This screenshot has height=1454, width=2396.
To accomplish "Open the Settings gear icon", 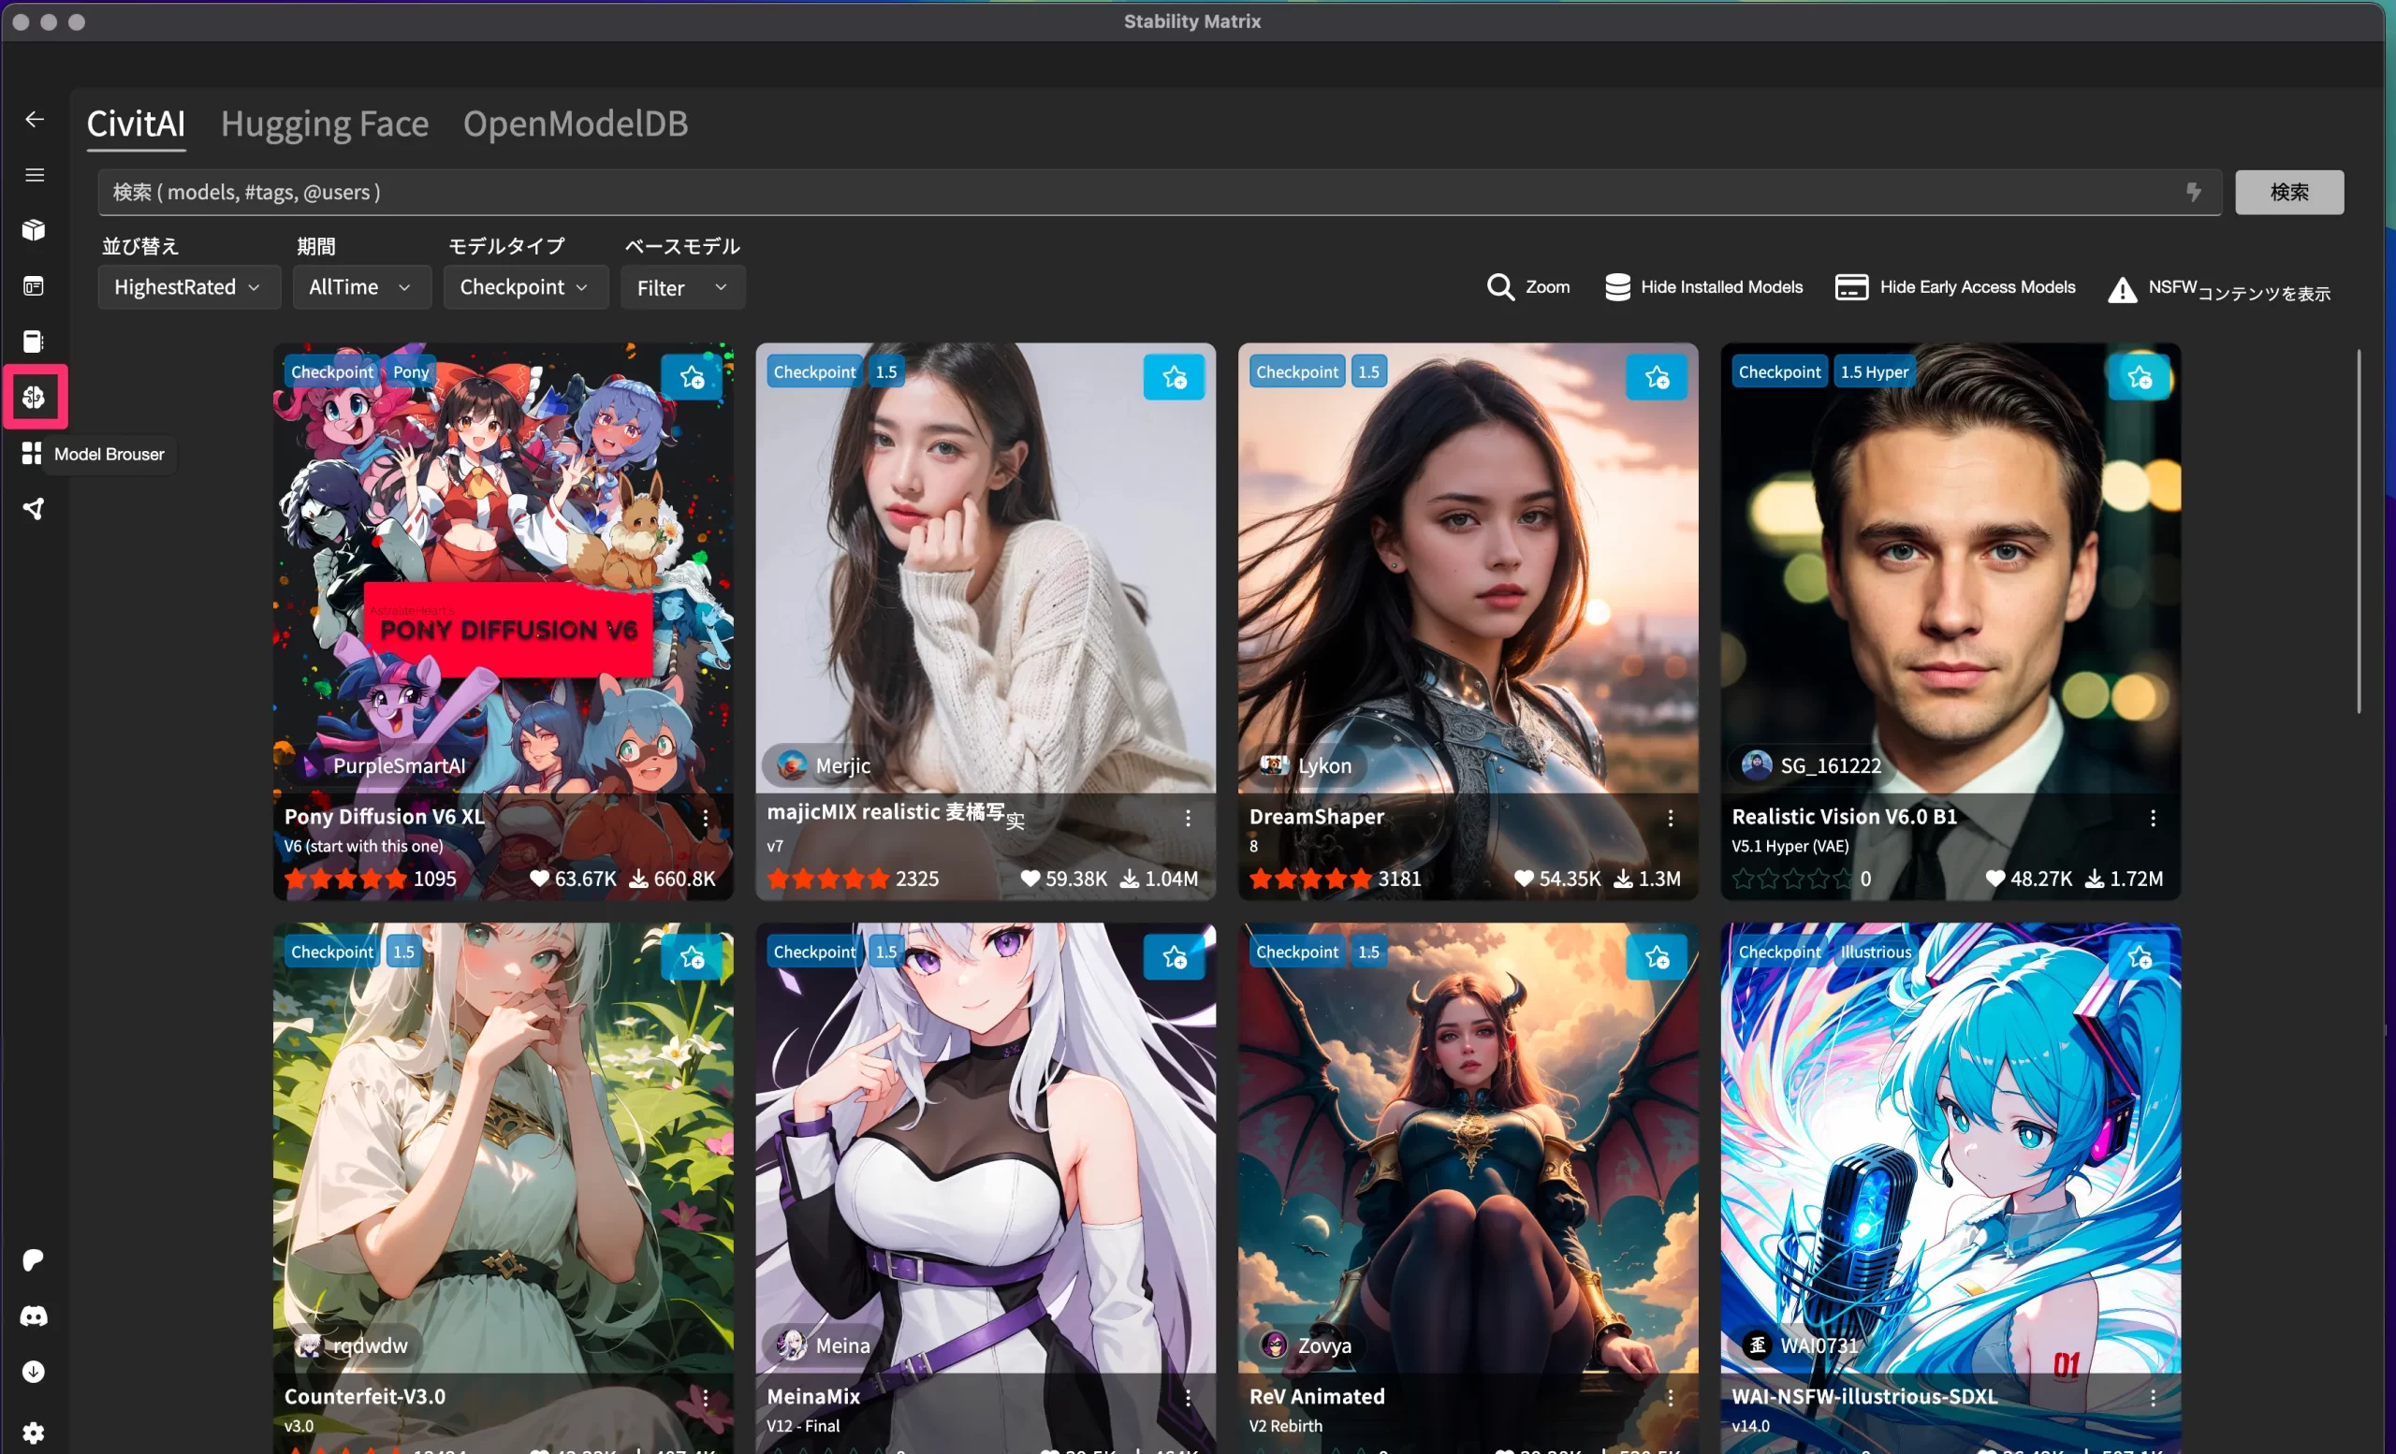I will click(x=34, y=1432).
